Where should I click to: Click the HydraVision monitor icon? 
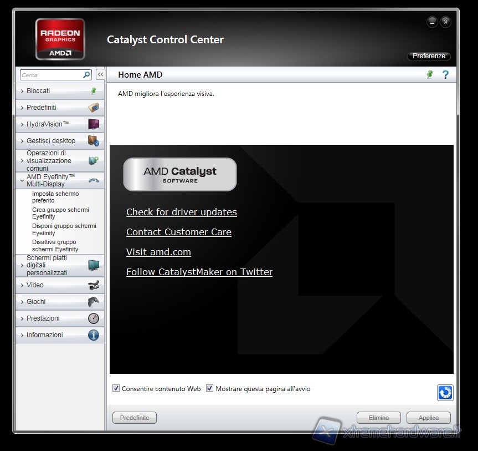click(x=94, y=124)
